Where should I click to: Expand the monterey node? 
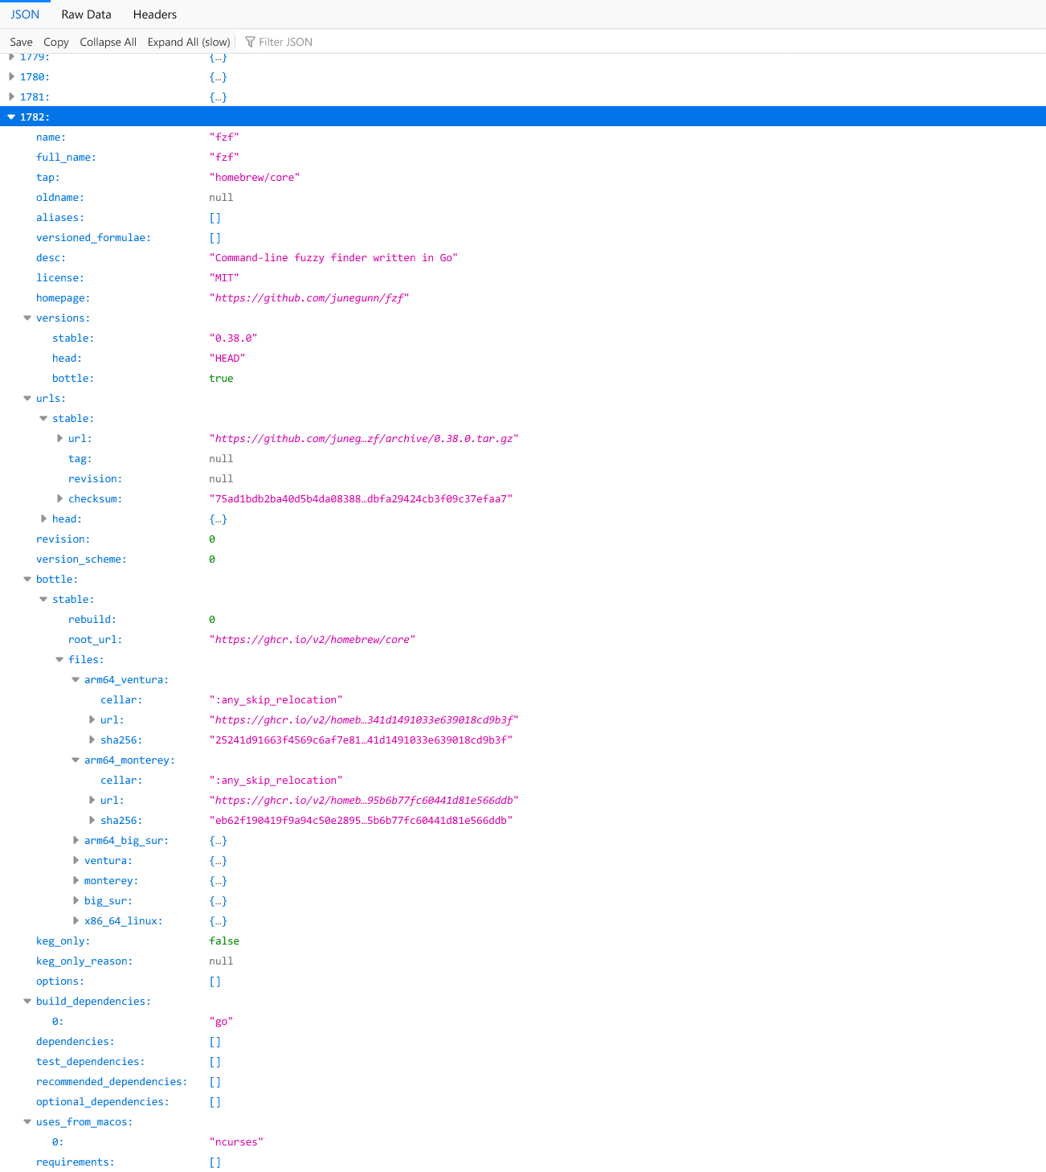tap(76, 880)
